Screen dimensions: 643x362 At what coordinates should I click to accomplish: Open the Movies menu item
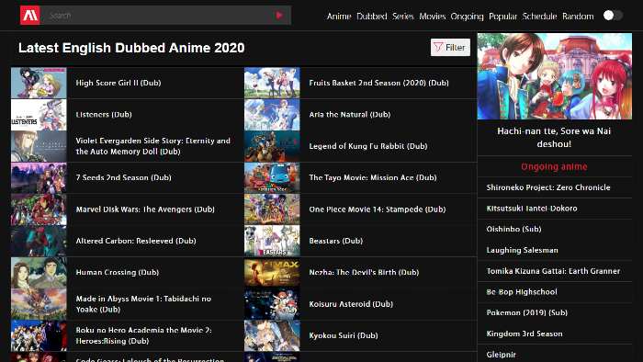click(x=433, y=16)
